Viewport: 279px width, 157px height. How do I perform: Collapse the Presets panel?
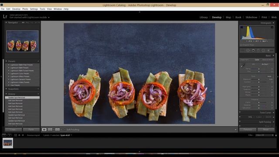point(6,61)
